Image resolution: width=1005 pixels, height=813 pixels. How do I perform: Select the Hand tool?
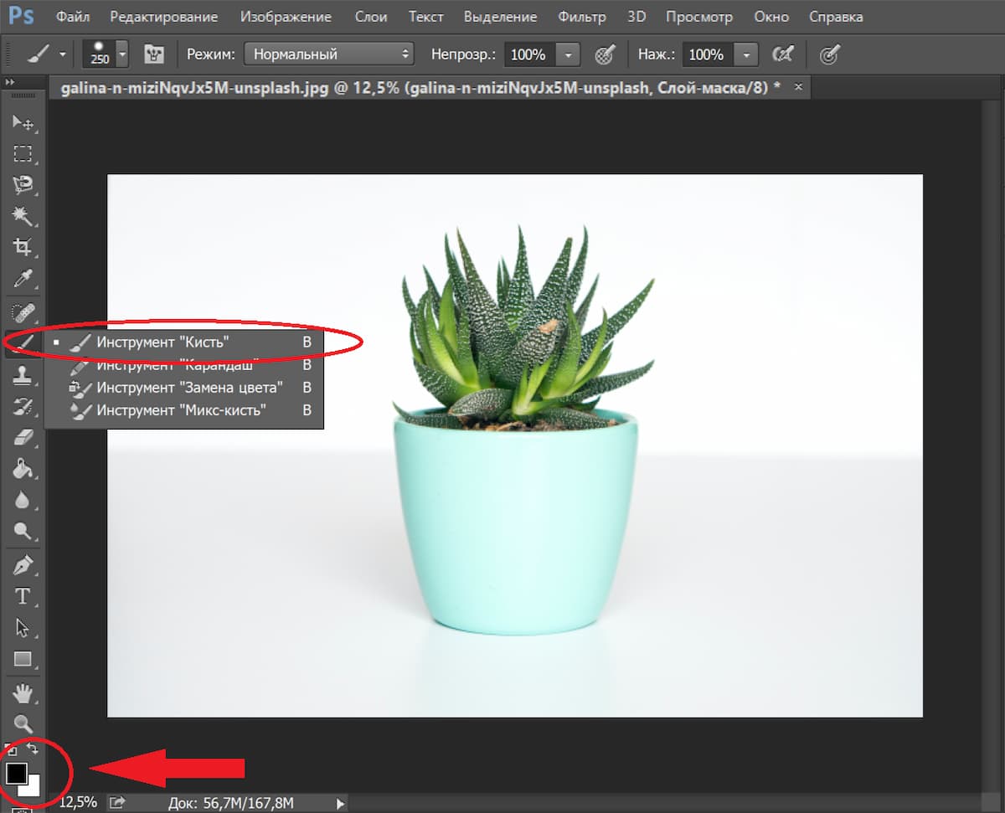click(22, 692)
